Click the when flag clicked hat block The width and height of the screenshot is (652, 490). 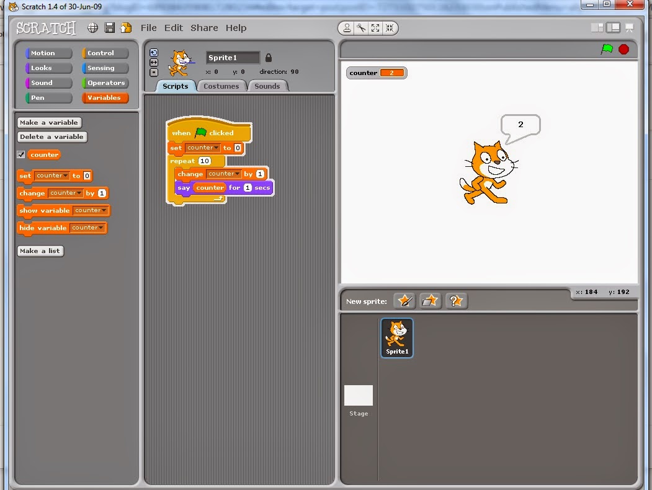tap(209, 131)
